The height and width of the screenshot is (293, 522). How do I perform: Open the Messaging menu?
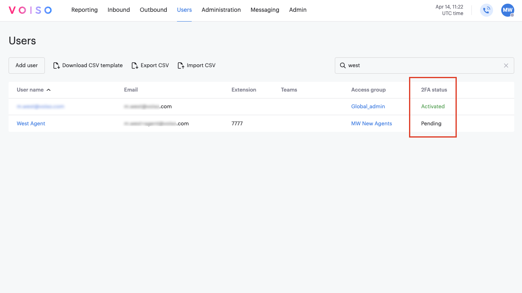click(265, 10)
